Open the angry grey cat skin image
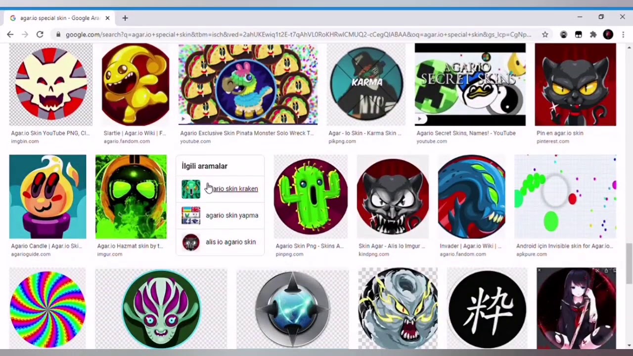The image size is (633, 356). pyautogui.click(x=393, y=197)
